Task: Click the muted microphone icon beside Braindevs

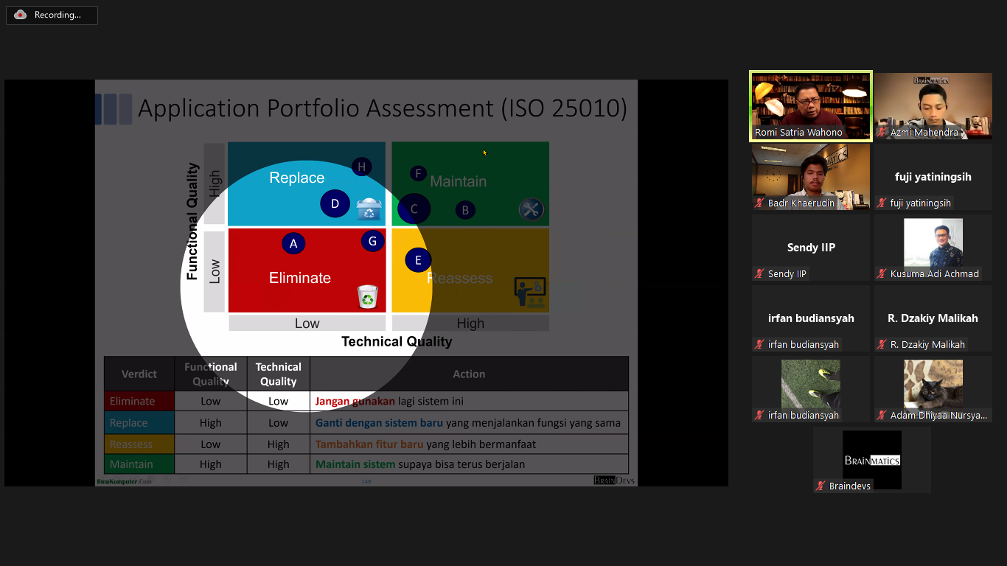Action: click(x=820, y=486)
